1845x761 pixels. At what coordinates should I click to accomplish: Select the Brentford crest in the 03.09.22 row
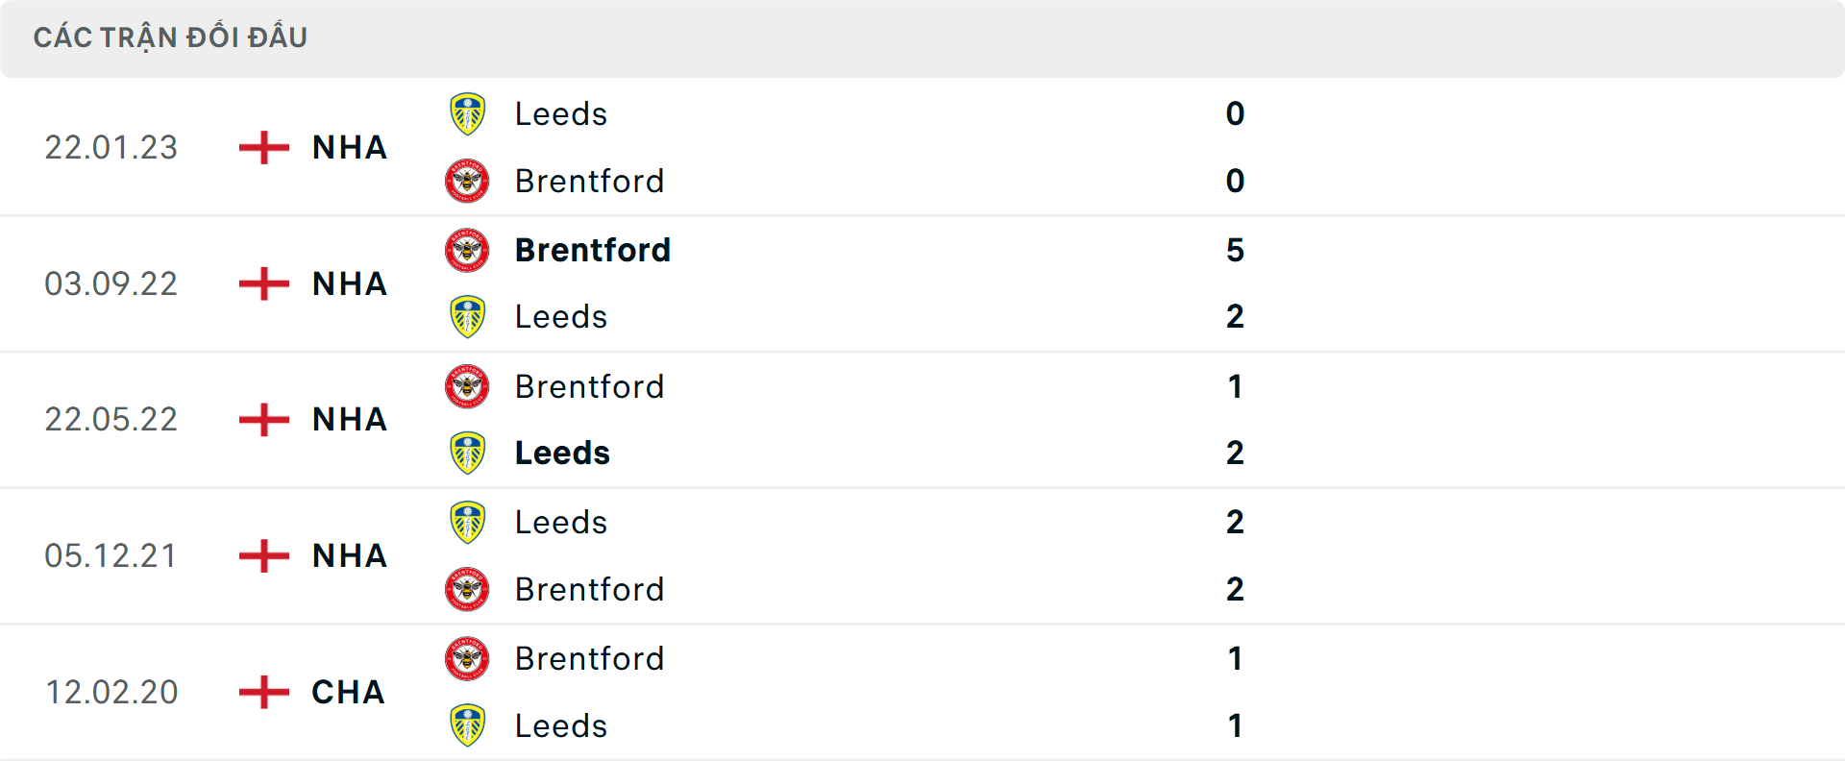[x=468, y=250]
